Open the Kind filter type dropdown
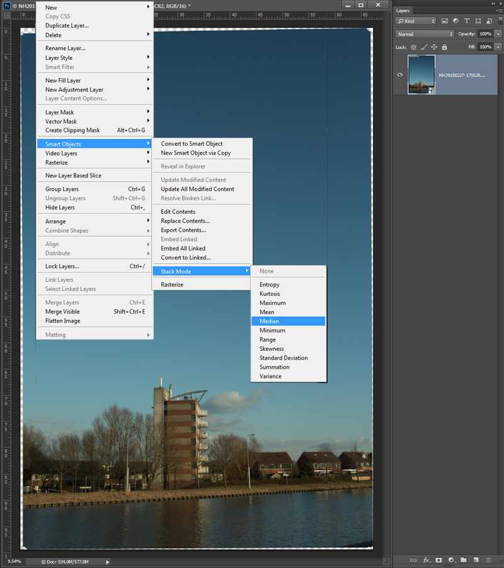504x568 pixels. click(416, 21)
